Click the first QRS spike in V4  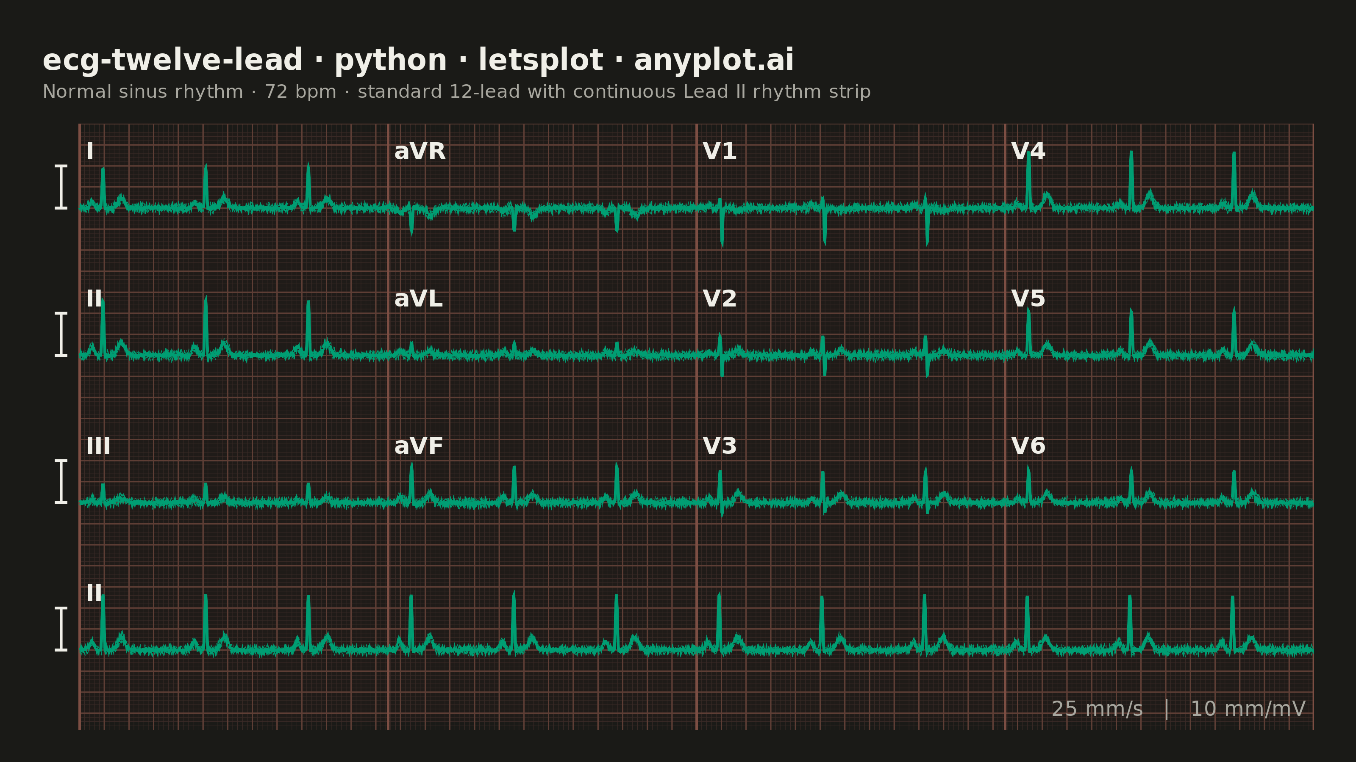(1028, 179)
